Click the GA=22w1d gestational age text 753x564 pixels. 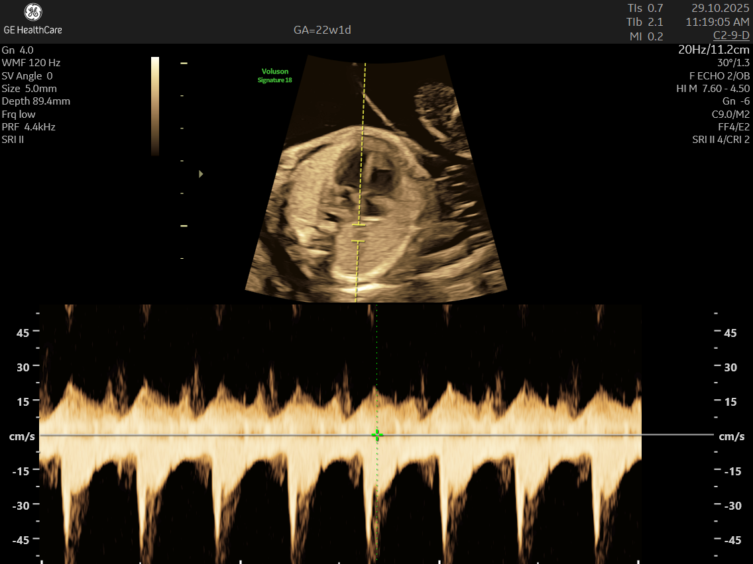322,30
